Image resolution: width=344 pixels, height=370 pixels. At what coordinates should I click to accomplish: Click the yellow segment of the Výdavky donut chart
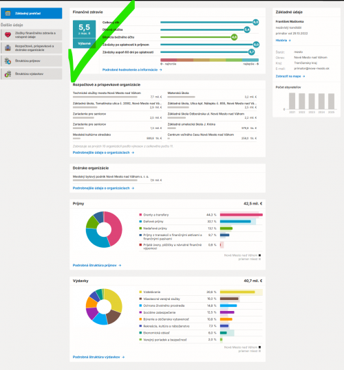point(115,299)
